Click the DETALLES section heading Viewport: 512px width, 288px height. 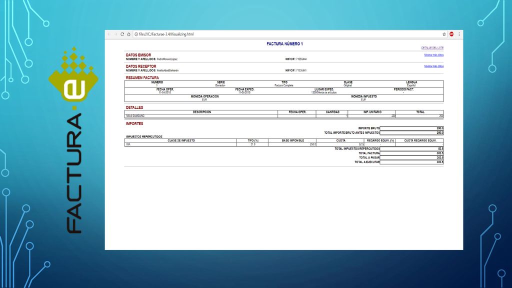pyautogui.click(x=134, y=107)
